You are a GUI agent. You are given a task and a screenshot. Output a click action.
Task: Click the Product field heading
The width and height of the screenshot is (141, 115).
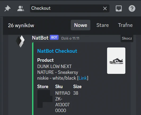(x=45, y=60)
